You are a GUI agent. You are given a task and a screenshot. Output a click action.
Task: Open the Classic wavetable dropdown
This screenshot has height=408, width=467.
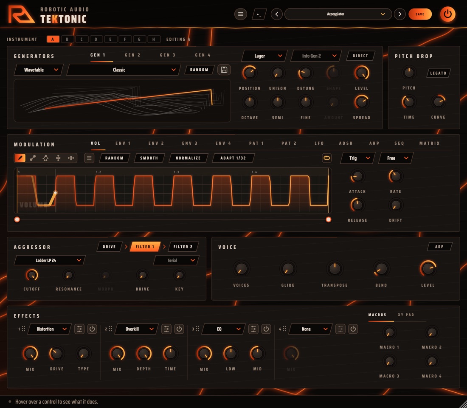[123, 70]
